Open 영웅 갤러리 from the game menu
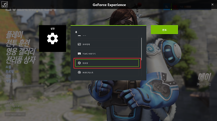This screenshot has height=121, width=217. pyautogui.click(x=21, y=52)
